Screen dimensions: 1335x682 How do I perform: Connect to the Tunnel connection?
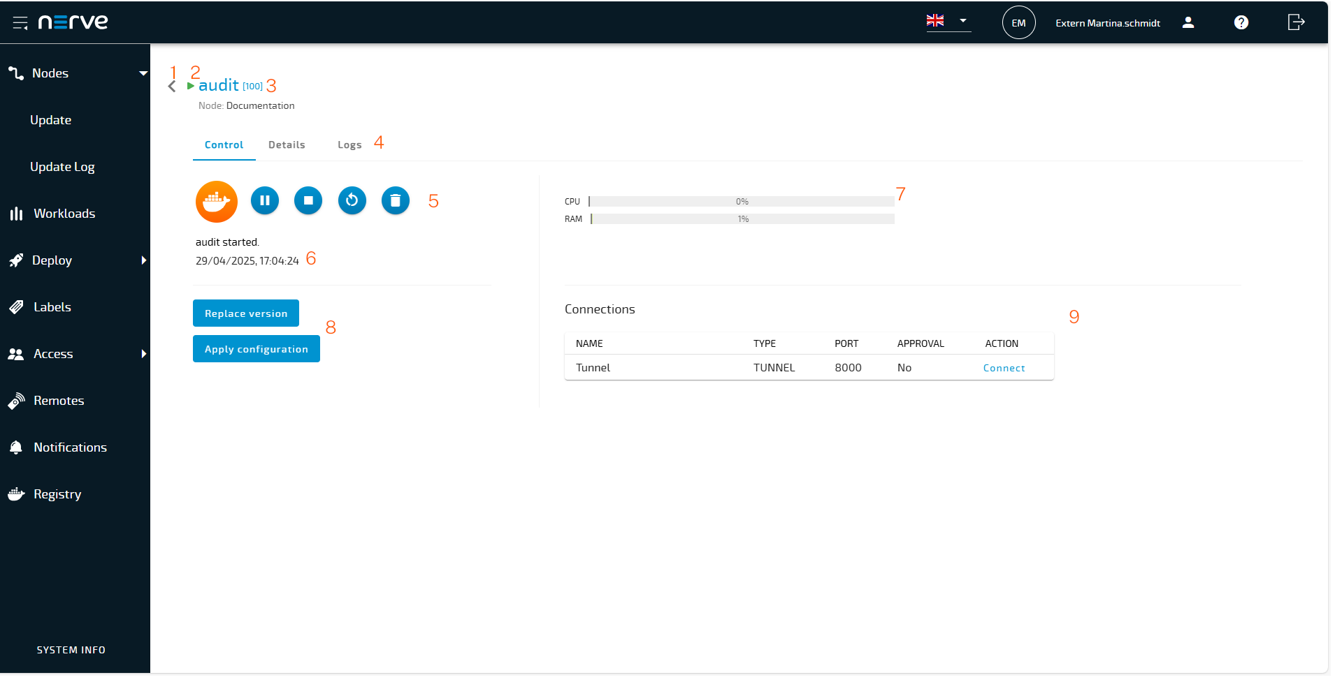point(1003,367)
